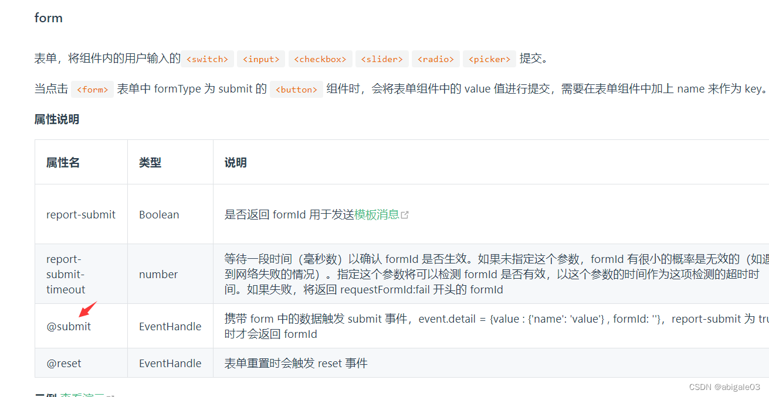Viewport: 769px width, 397px height.
Task: Click the CSDN @abigale03 watermark
Action: pos(726,386)
